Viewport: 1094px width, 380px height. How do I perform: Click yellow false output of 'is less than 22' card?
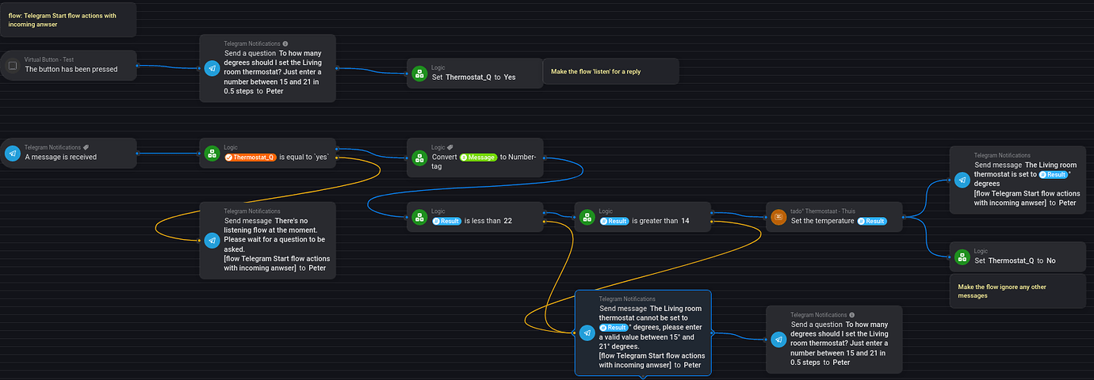point(545,222)
